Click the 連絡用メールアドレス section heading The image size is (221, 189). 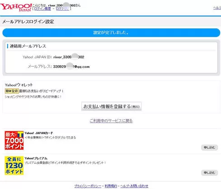pos(28,46)
